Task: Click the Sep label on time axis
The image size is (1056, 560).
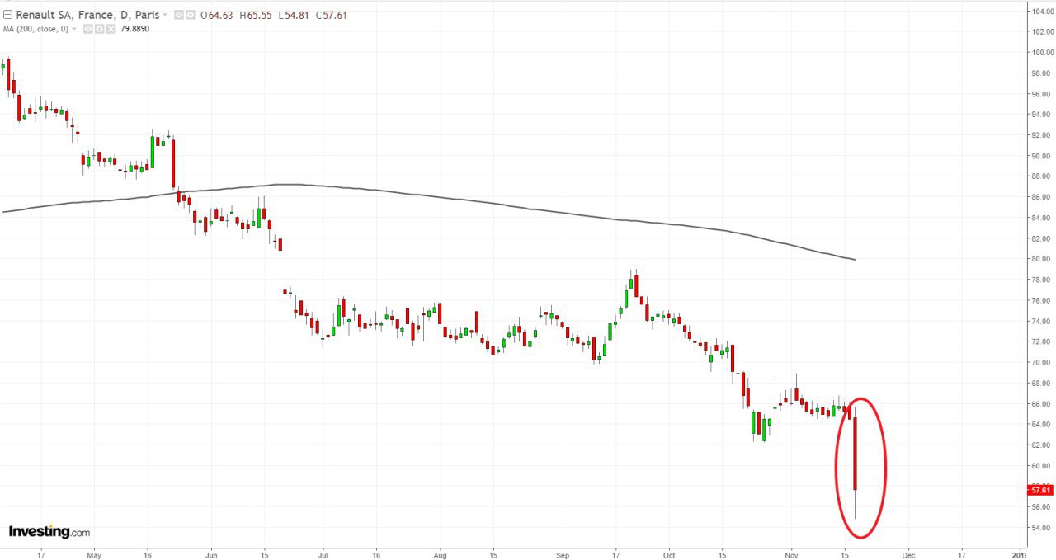Action: pos(563,555)
